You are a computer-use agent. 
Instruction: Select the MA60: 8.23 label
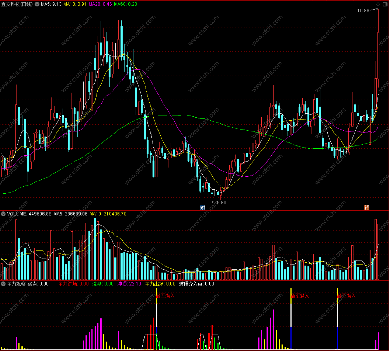126,4
